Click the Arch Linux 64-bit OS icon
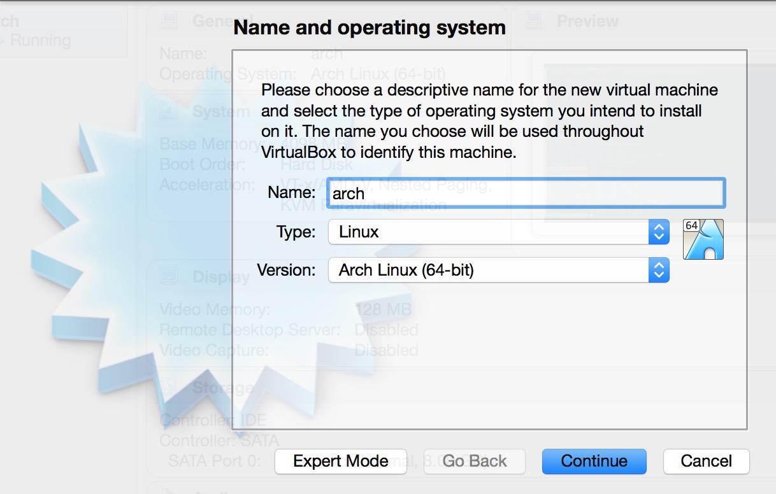The height and width of the screenshot is (494, 776). [x=703, y=239]
